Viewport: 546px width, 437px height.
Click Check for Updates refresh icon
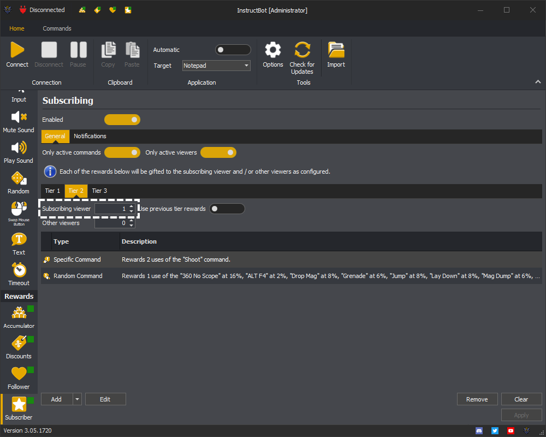(302, 50)
